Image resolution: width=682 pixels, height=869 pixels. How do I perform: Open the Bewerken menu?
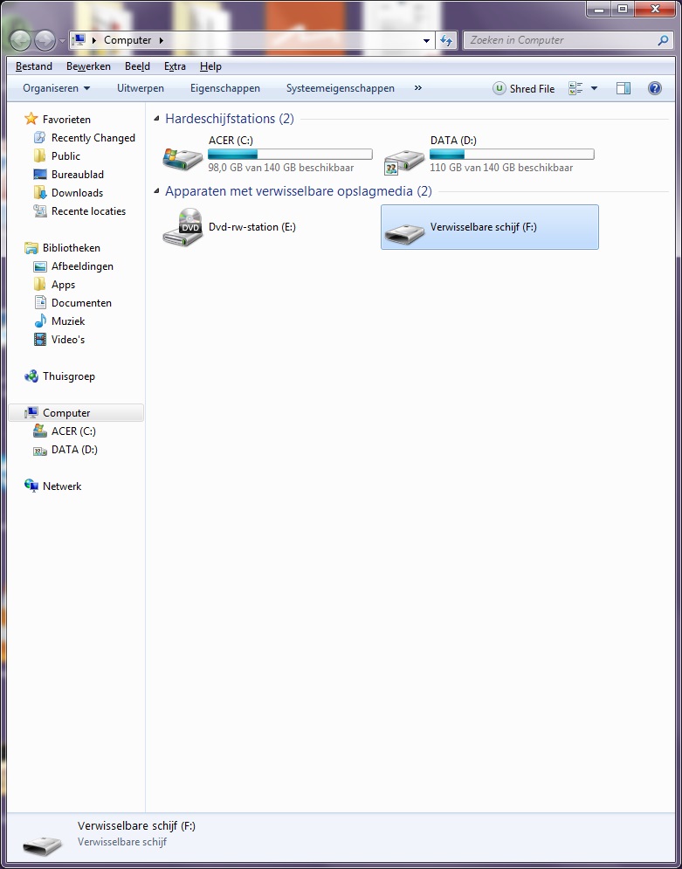pos(89,66)
